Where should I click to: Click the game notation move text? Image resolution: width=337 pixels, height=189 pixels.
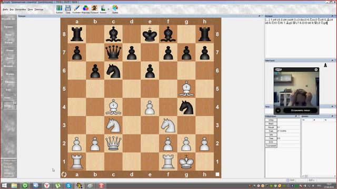point(299,21)
